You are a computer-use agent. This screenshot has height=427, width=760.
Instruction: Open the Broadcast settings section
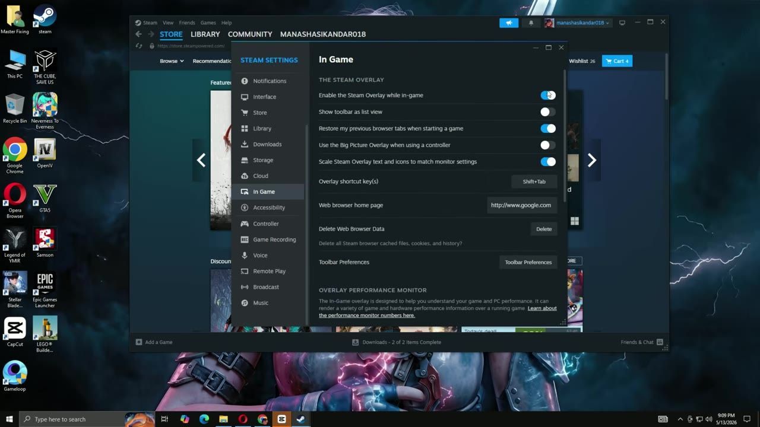point(265,287)
